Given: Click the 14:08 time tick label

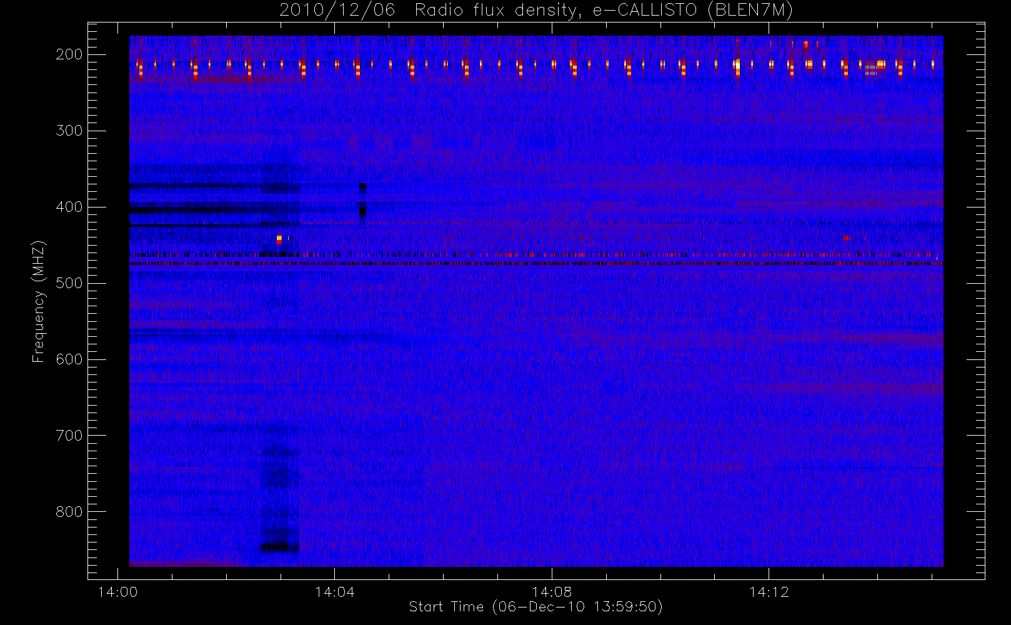Looking at the screenshot, I should tap(552, 592).
